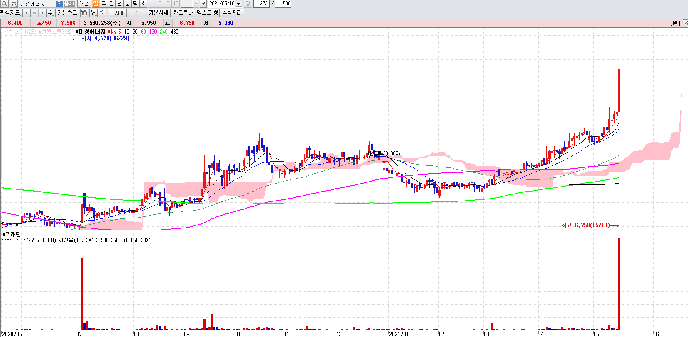Click the magnifier stock search icon
Viewport: 688px width, 337px height.
tap(5, 4)
